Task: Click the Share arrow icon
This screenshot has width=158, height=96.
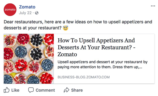Action: pyautogui.click(x=67, y=90)
